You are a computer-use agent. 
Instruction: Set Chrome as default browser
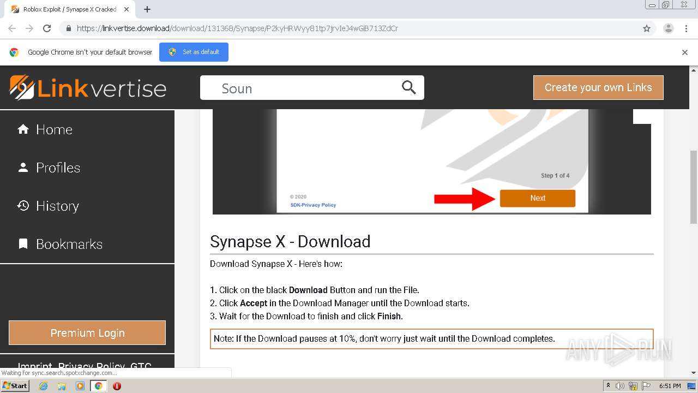pos(194,52)
